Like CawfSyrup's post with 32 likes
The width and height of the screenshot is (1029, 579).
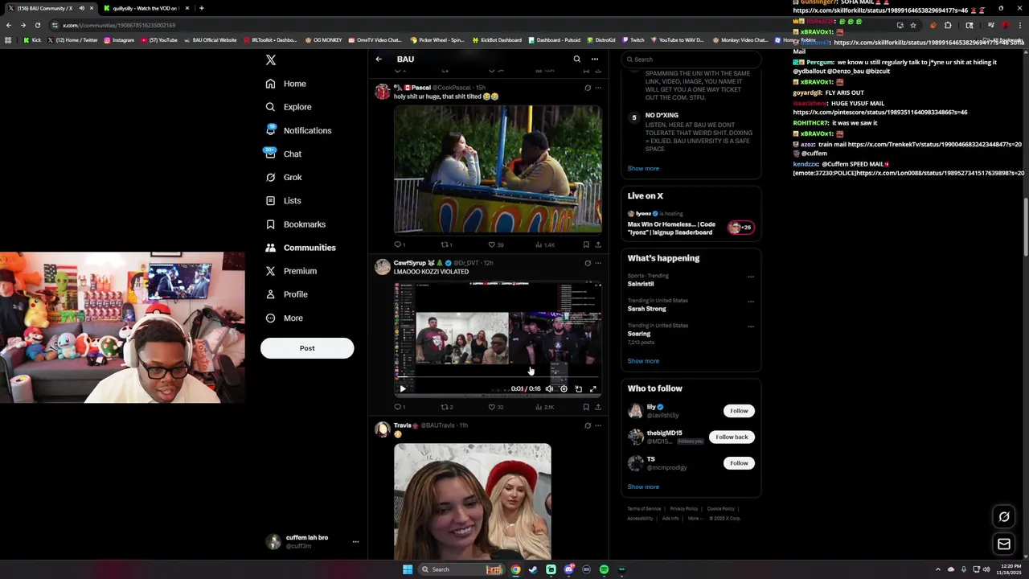(496, 407)
